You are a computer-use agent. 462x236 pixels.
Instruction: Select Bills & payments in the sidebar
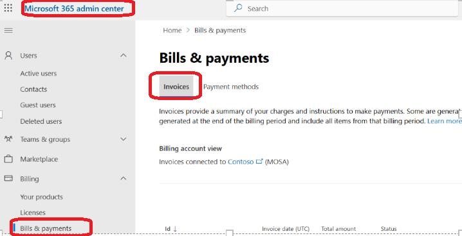tap(46, 228)
